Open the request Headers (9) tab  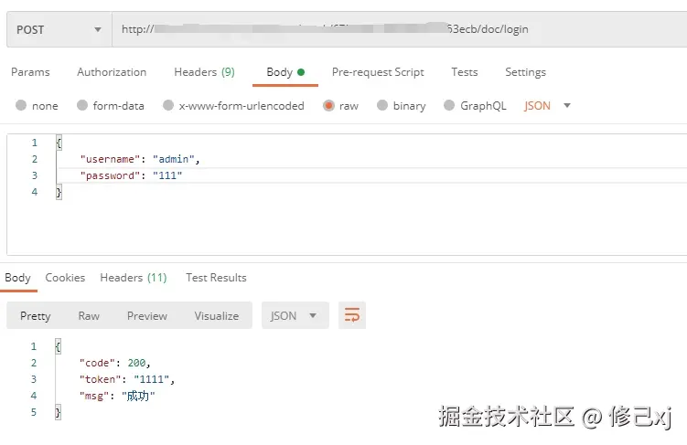coord(204,72)
